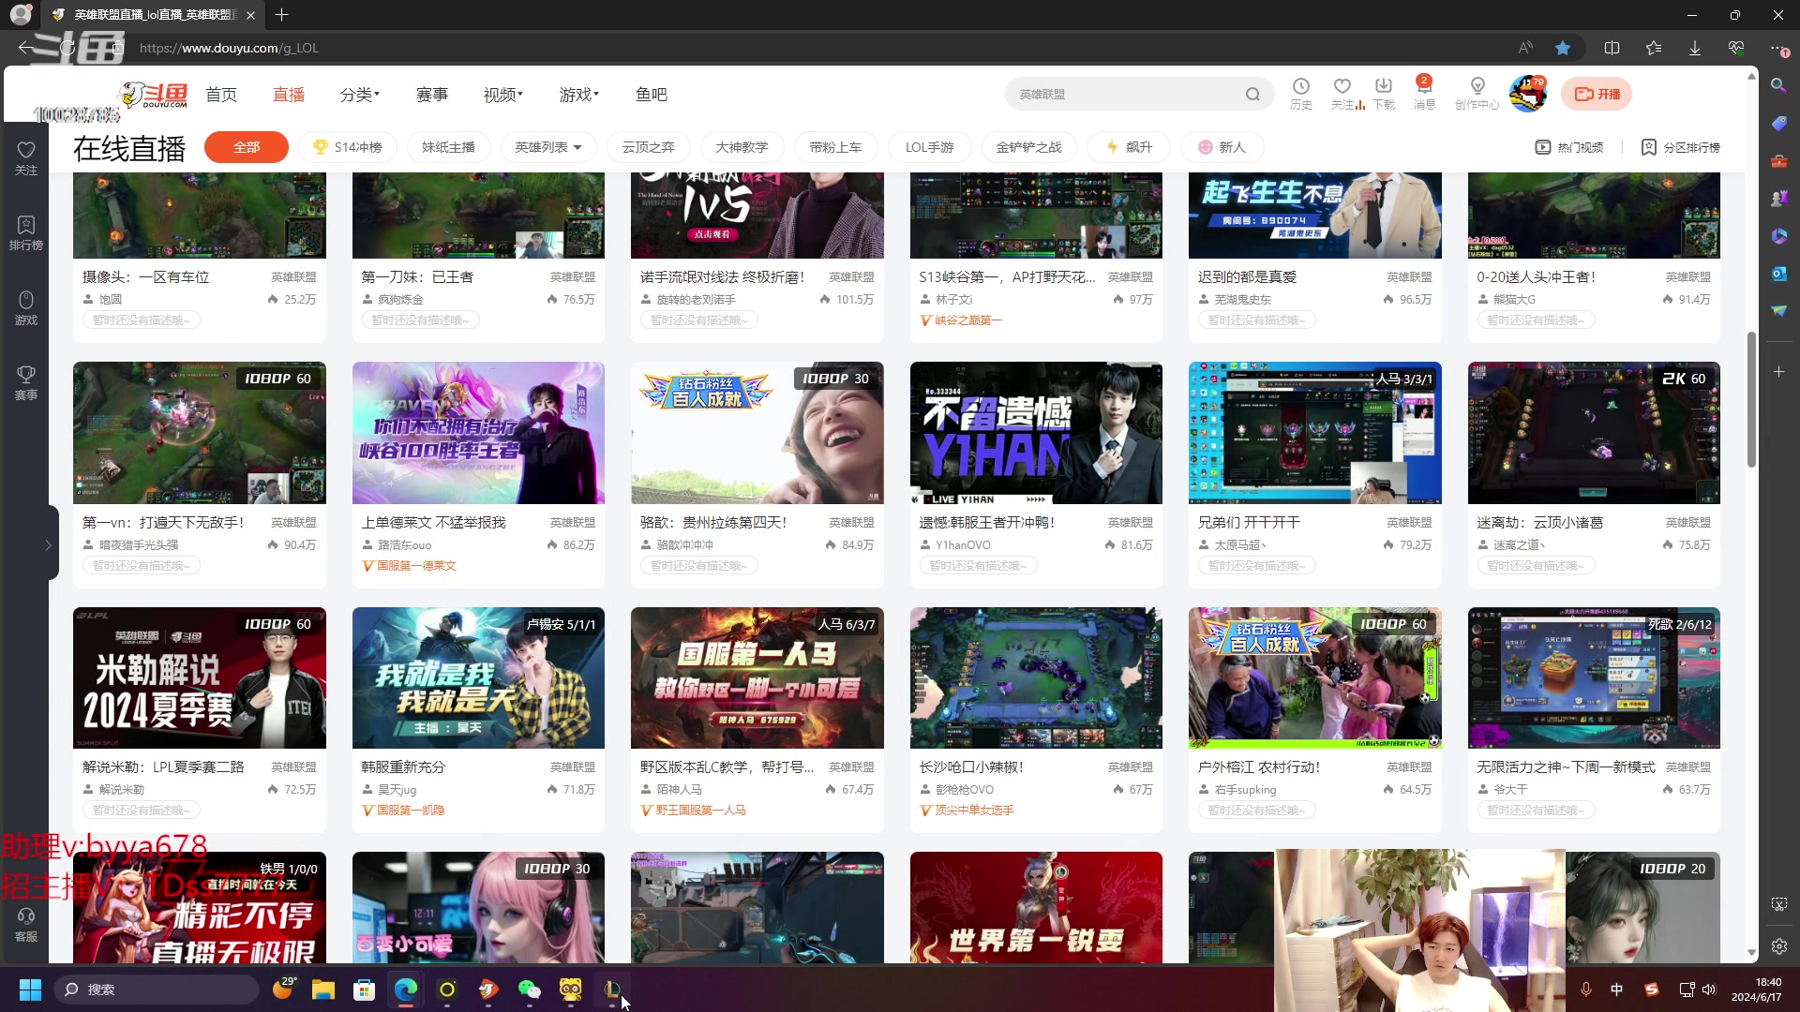
Task: Open the 分区排行榜 link
Action: point(1681,147)
